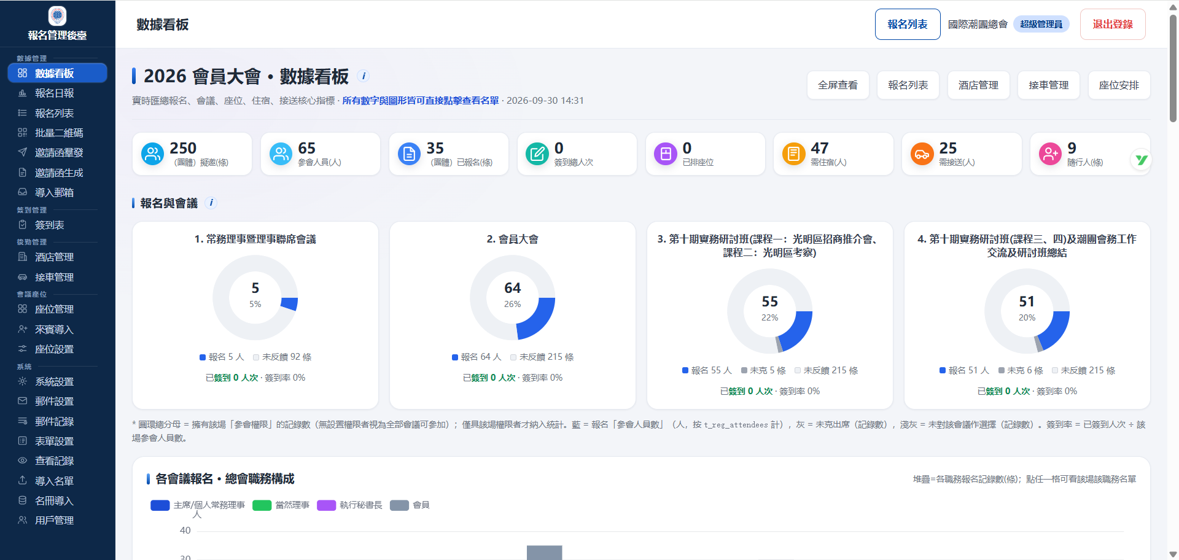Click the logo above 報名管理後臺

57,16
